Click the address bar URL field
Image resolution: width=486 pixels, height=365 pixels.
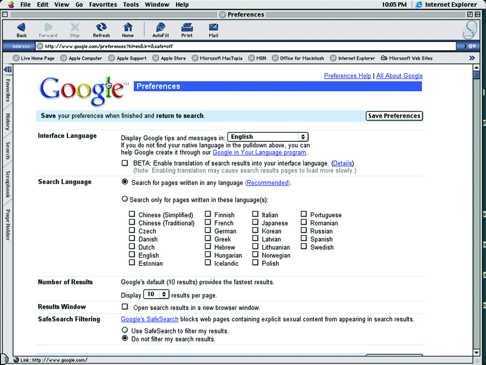pos(246,46)
